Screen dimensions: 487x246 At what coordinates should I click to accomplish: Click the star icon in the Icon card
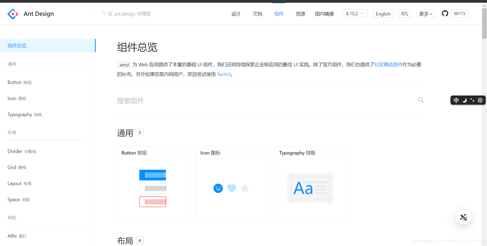pos(245,188)
